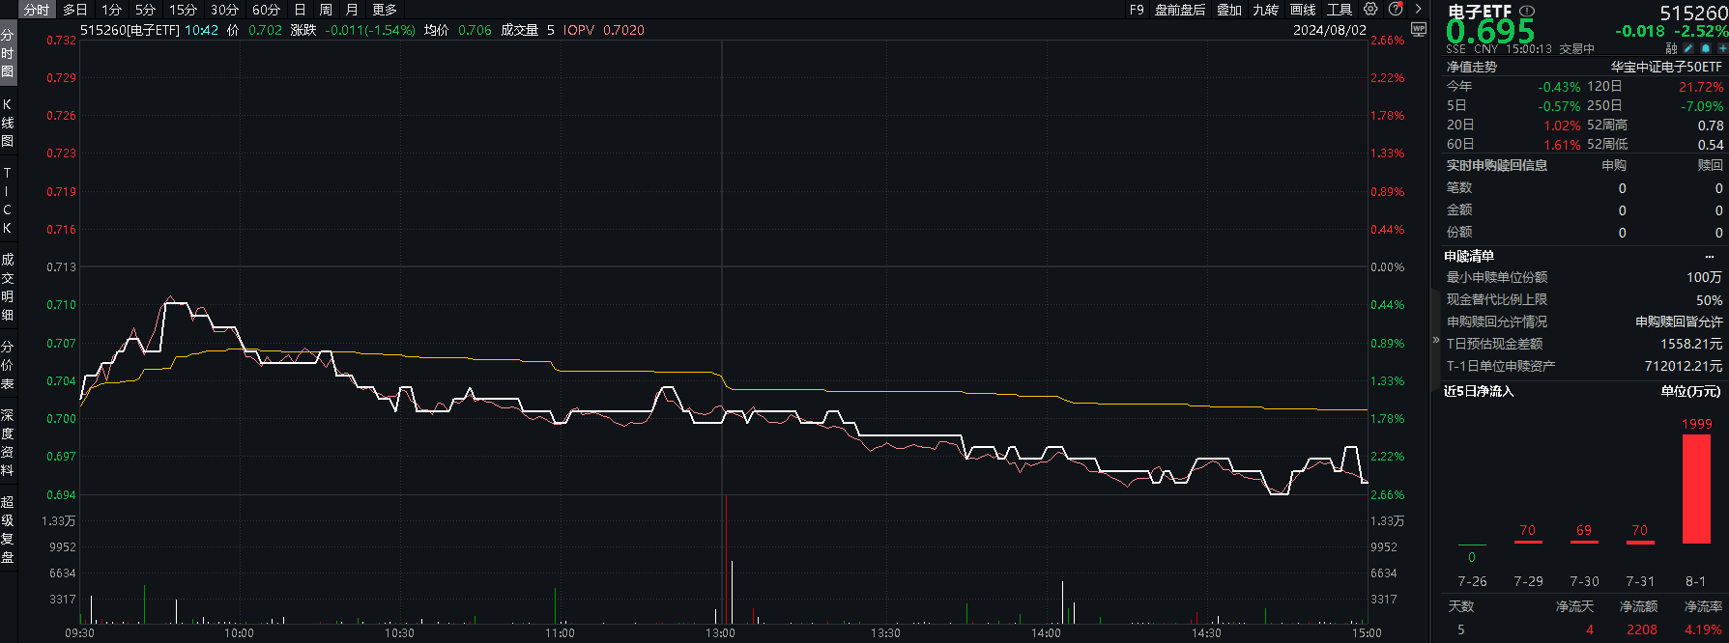Click the 515260 stock code in right panel
1729x643 pixels.
tap(1693, 13)
